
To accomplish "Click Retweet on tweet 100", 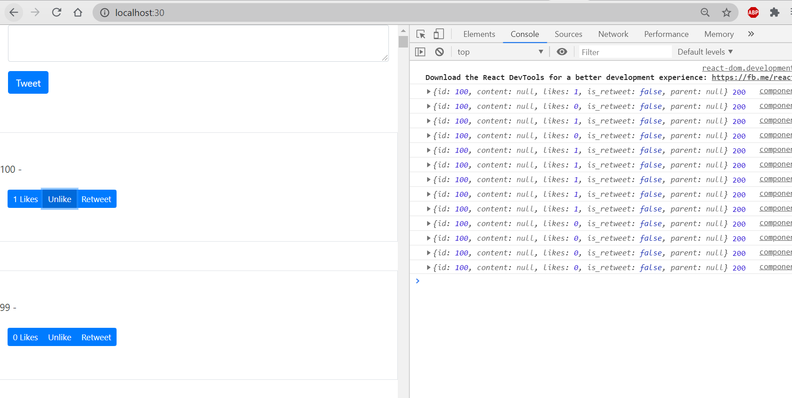I will 96,199.
